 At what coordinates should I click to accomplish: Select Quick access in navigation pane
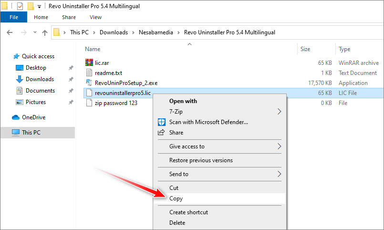tap(38, 56)
